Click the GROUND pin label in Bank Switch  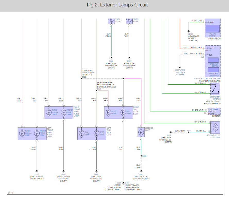point(209,22)
